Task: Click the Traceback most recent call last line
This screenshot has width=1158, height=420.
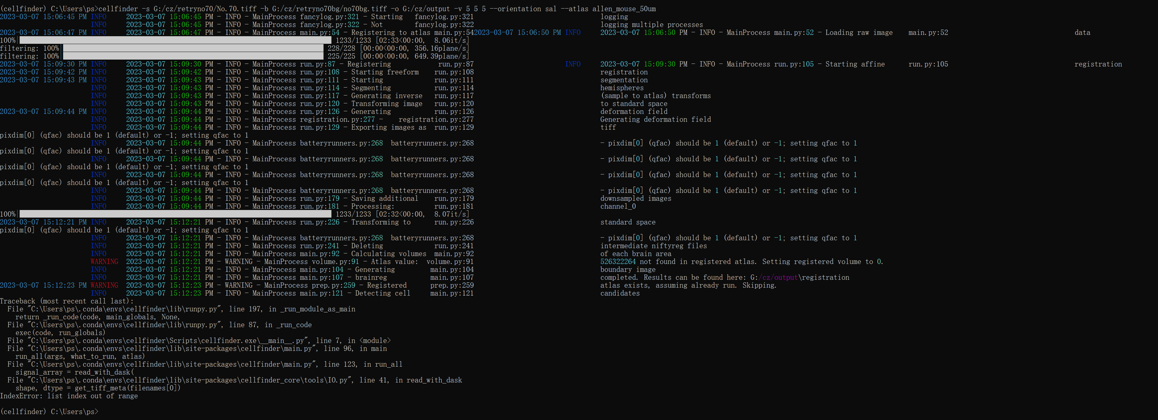Action: (x=67, y=301)
